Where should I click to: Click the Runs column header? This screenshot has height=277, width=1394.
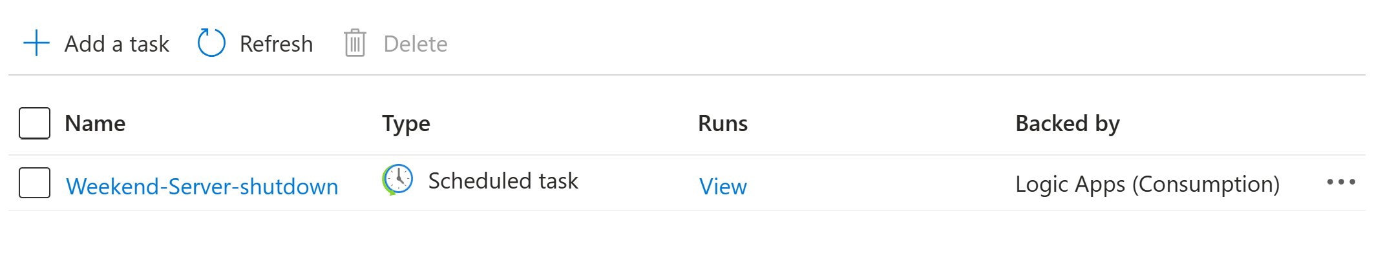tap(723, 123)
